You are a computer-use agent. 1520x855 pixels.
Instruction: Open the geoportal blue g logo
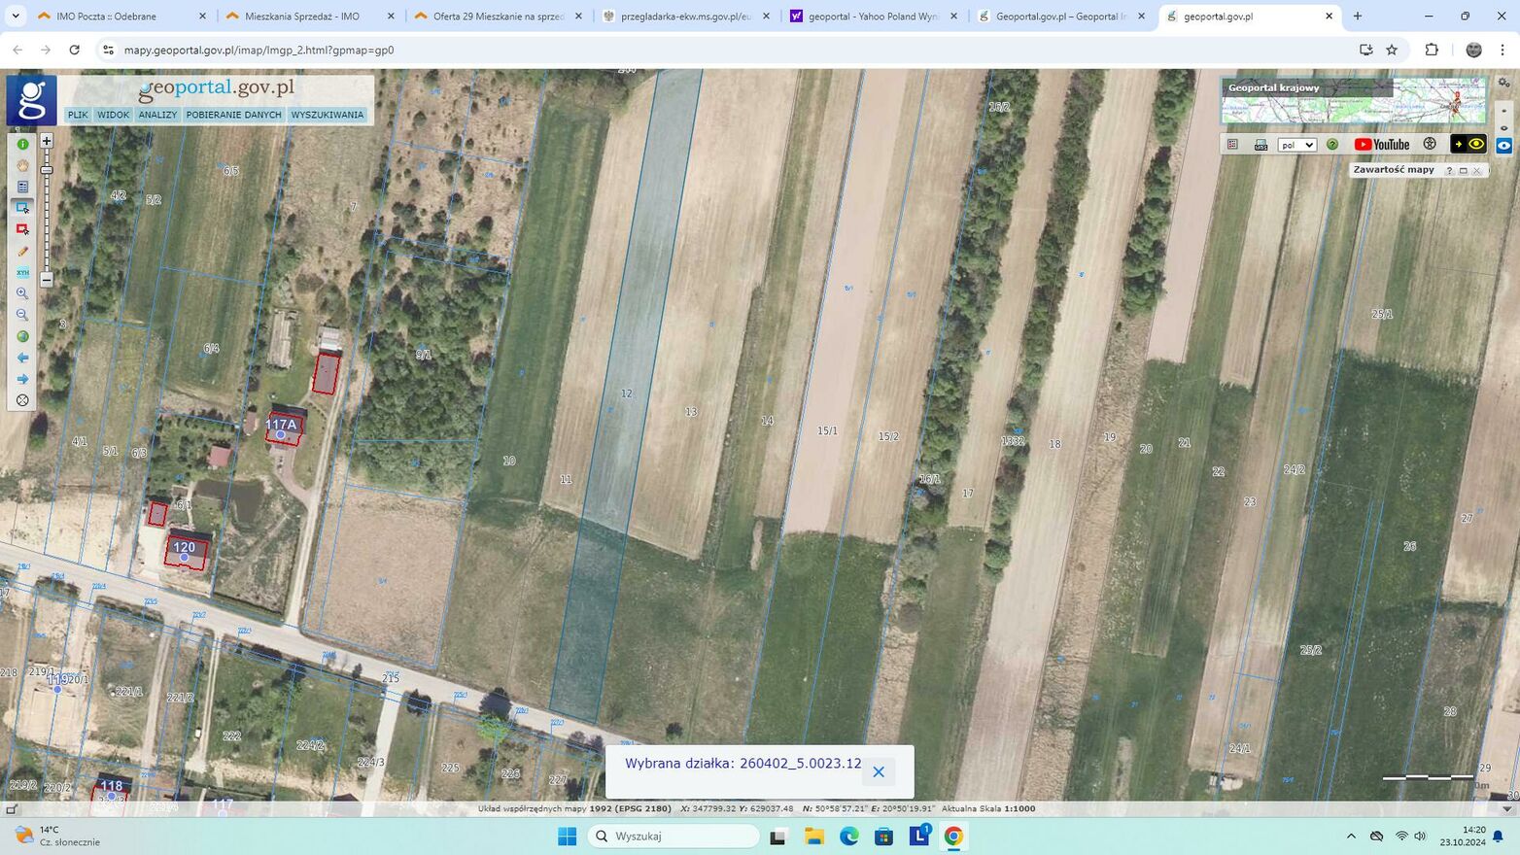click(31, 100)
